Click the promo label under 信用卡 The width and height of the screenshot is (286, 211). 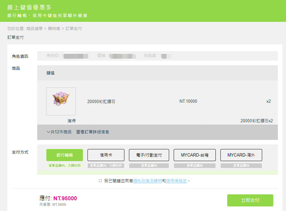click(x=106, y=166)
